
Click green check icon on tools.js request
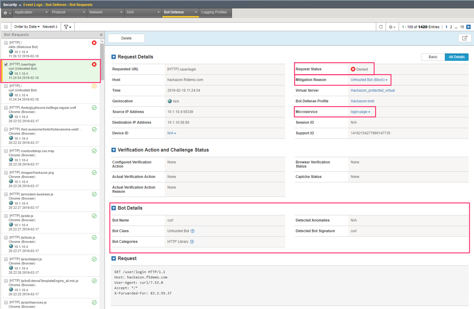tap(94, 238)
